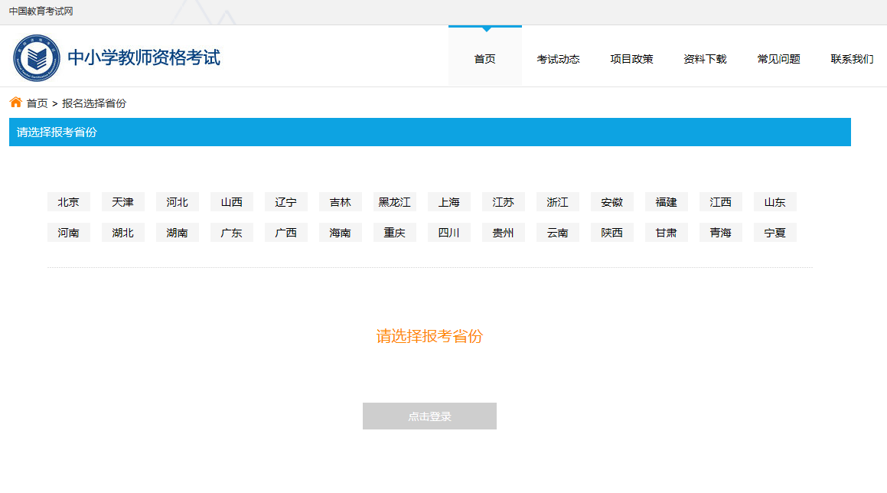Click the 山东 province button
The width and height of the screenshot is (887, 493).
pyautogui.click(x=774, y=202)
